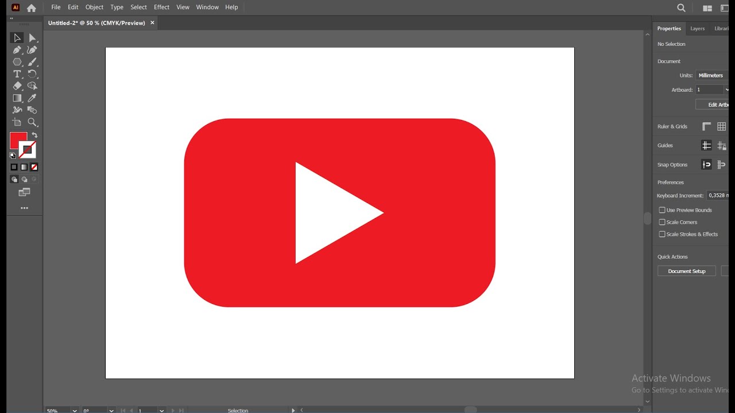Open the Object menu

(x=94, y=7)
